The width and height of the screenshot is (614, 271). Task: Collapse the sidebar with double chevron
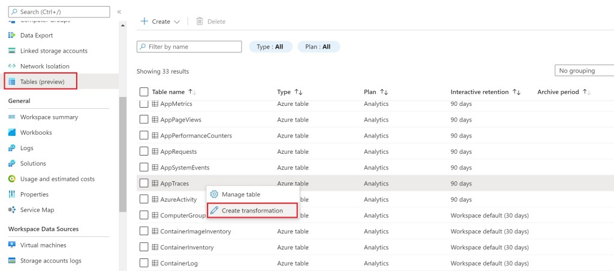tap(119, 12)
